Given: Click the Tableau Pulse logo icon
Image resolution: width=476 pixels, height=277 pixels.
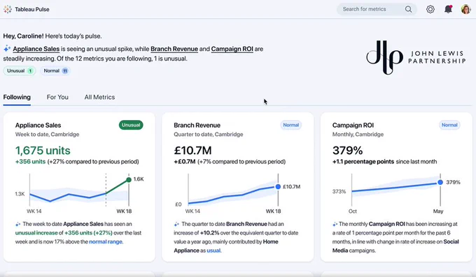Looking at the screenshot, I should tap(8, 9).
